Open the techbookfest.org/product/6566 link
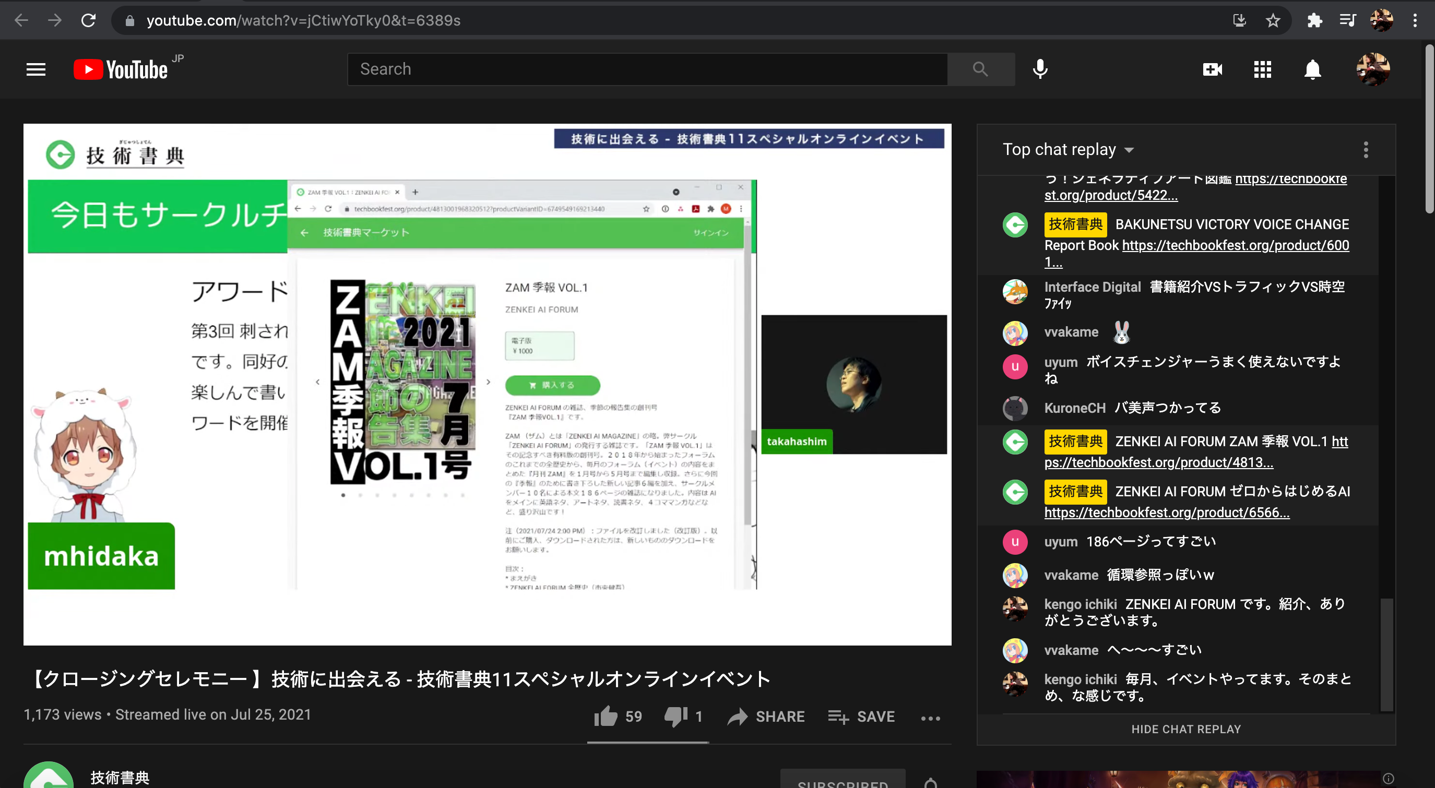 pos(1167,512)
